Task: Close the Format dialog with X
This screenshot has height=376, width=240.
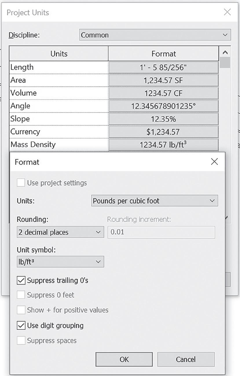Action: coord(214,162)
